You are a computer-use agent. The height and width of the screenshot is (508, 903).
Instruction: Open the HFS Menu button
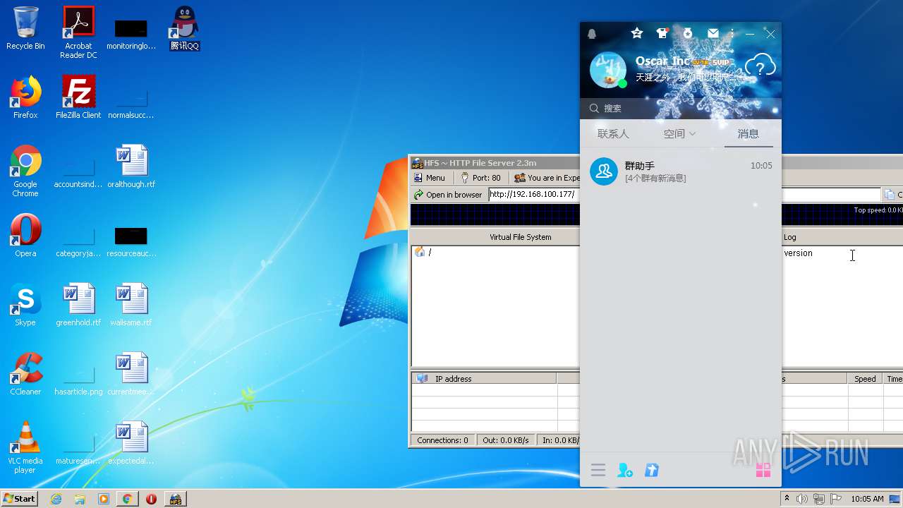(430, 178)
